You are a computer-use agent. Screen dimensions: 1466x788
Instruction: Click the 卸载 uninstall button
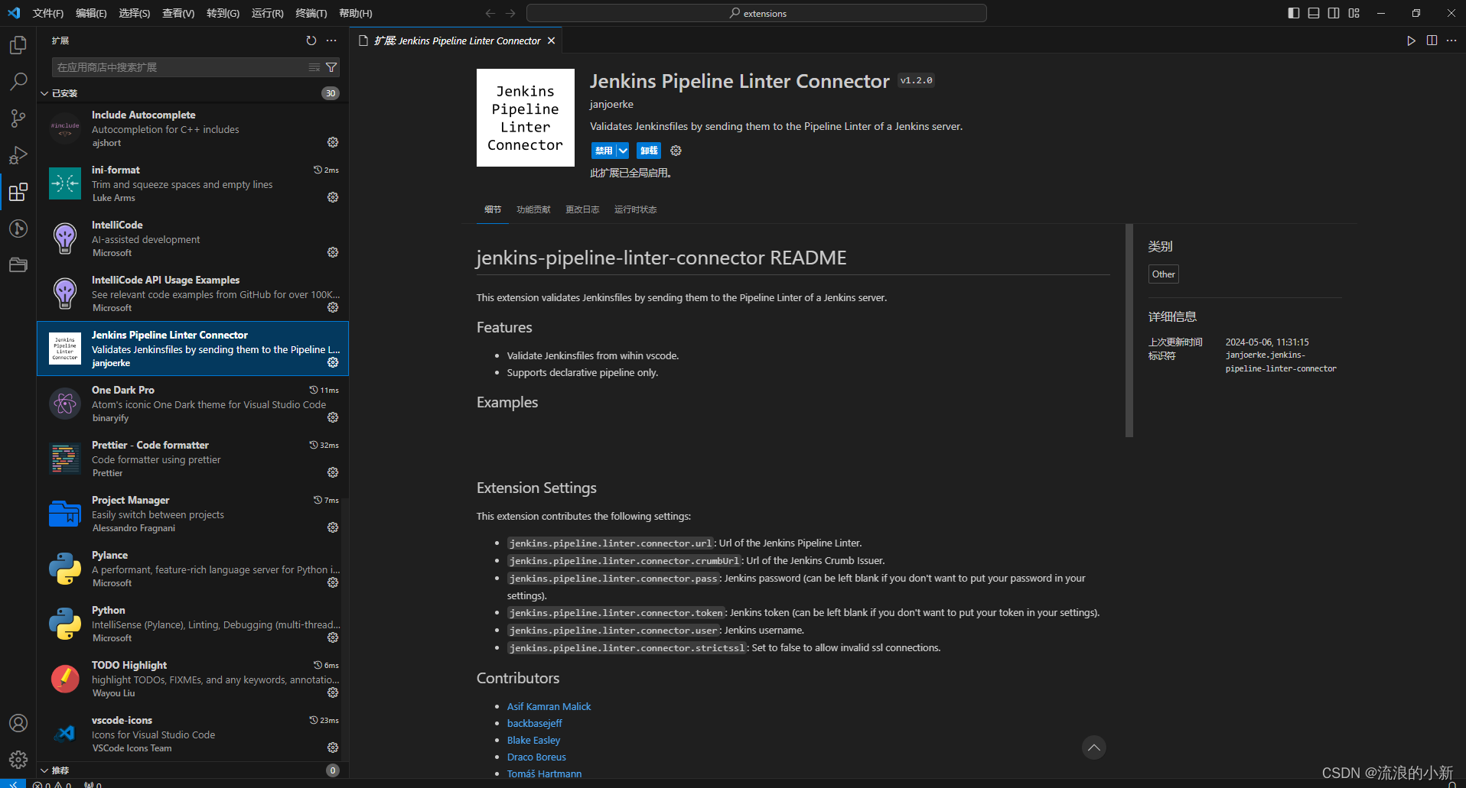(649, 151)
